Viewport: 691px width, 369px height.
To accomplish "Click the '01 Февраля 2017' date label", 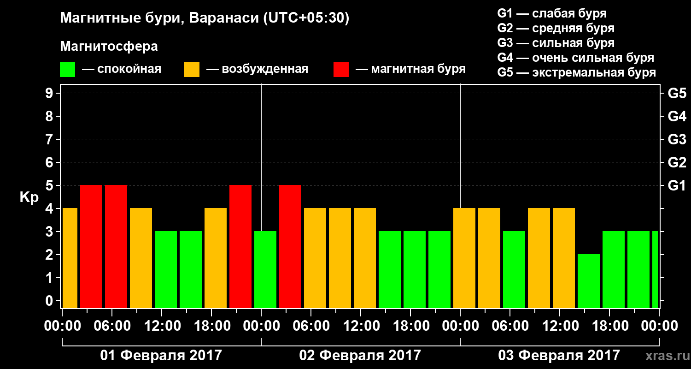I will [x=161, y=355].
